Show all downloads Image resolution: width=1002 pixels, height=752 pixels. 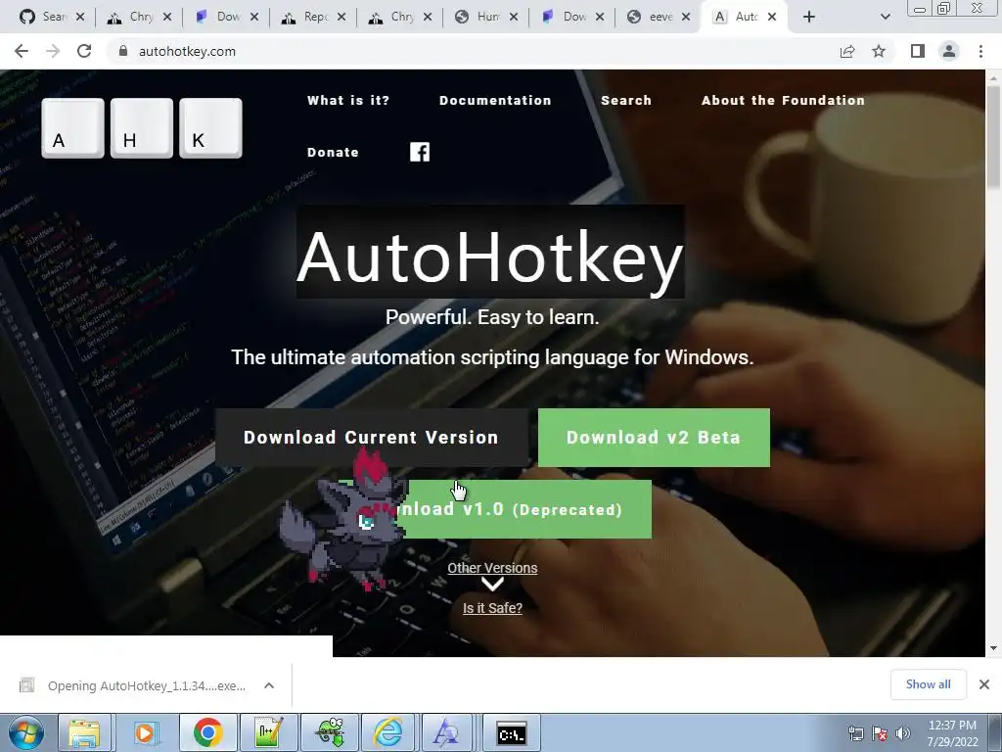pyautogui.click(x=928, y=684)
